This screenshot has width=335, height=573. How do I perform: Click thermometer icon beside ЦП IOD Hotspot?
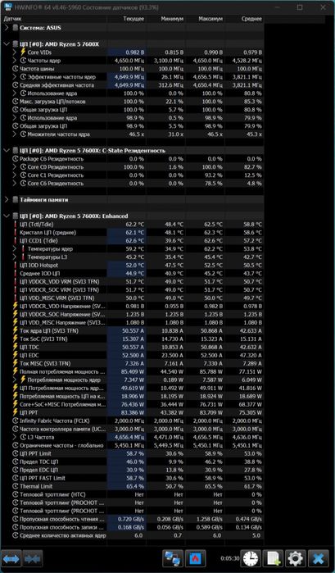point(16,266)
